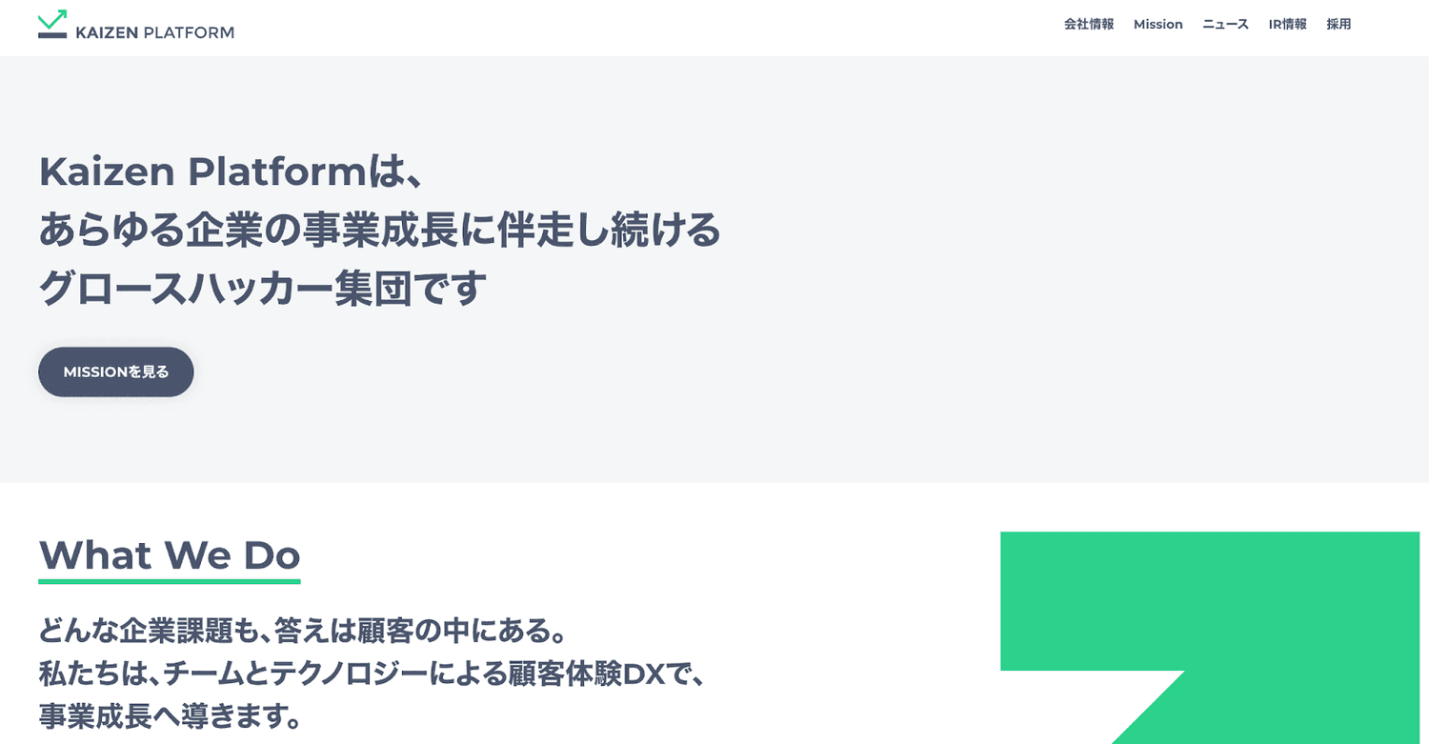Select the IR情報 navigation item
Image resolution: width=1429 pixels, height=744 pixels.
pos(1287,25)
